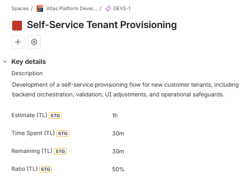Click the STG badge beside Estimate (TL)

pyautogui.click(x=55, y=116)
